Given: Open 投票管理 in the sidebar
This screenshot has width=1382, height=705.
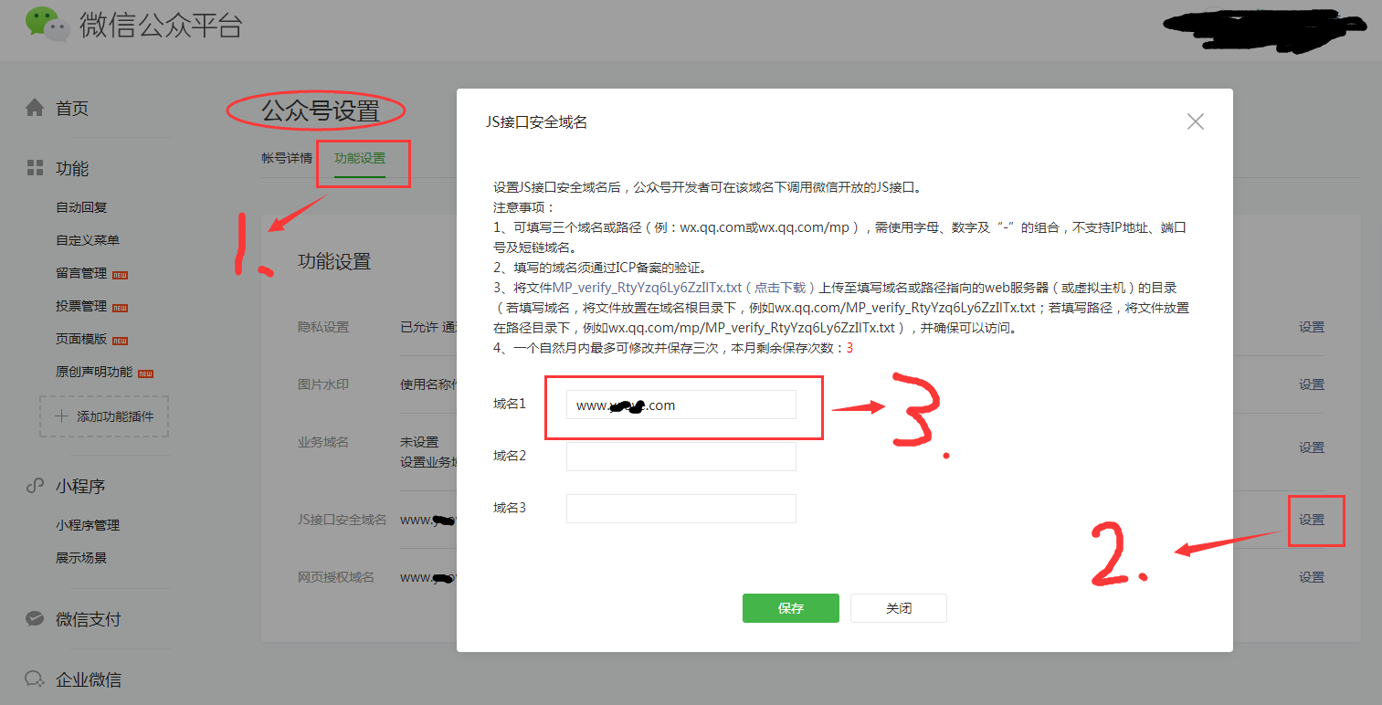Looking at the screenshot, I should click(x=81, y=306).
